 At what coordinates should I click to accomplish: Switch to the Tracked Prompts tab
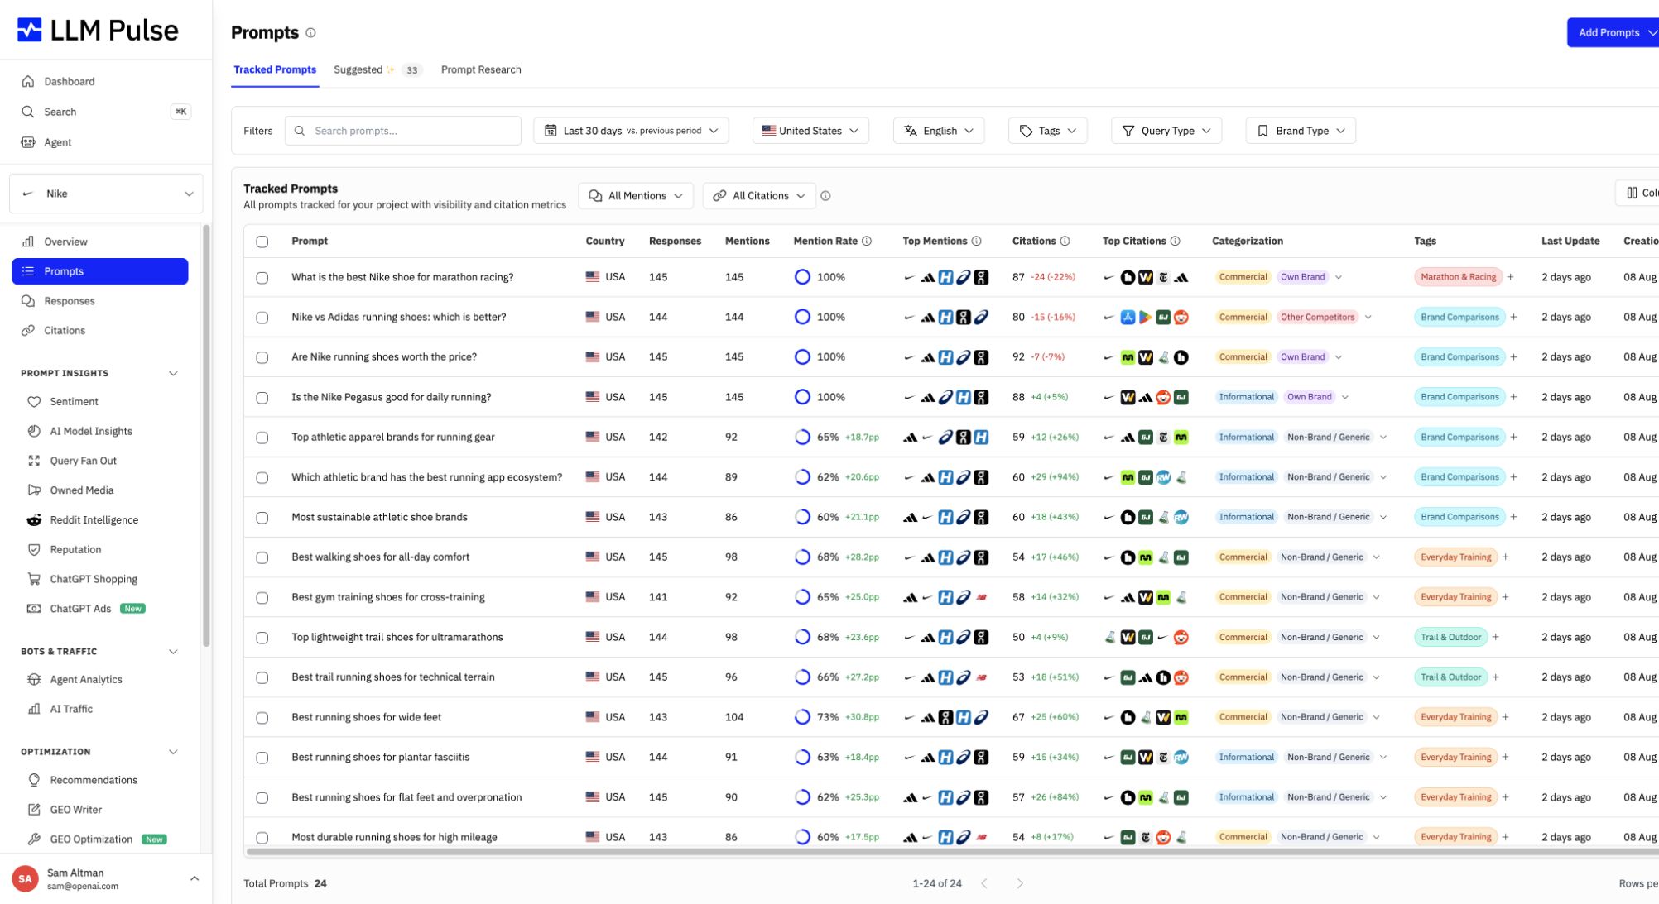(x=275, y=69)
